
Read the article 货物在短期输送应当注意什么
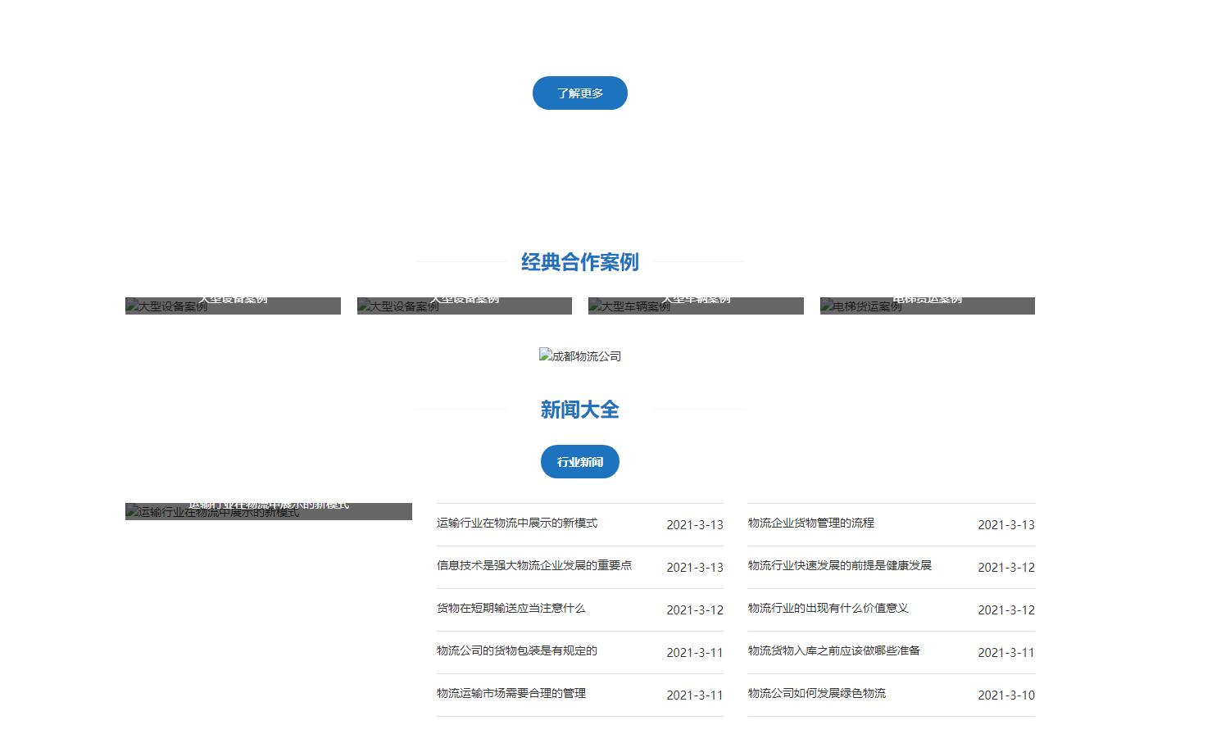511,608
